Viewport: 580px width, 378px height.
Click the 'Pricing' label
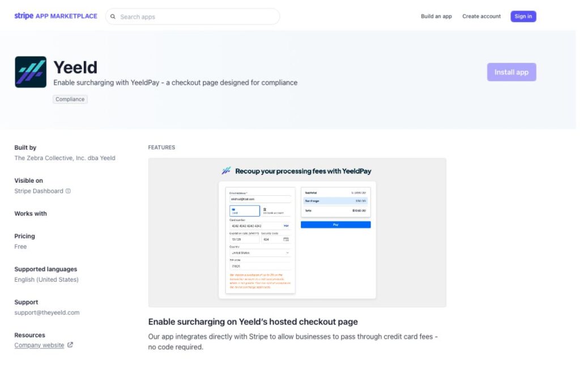click(x=24, y=236)
